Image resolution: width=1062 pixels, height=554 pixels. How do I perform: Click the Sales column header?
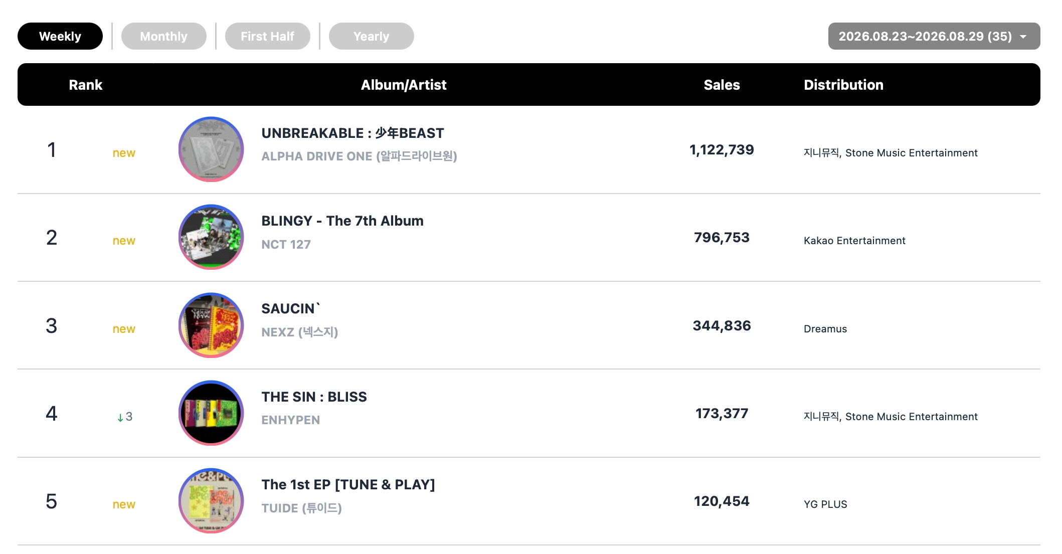click(722, 85)
